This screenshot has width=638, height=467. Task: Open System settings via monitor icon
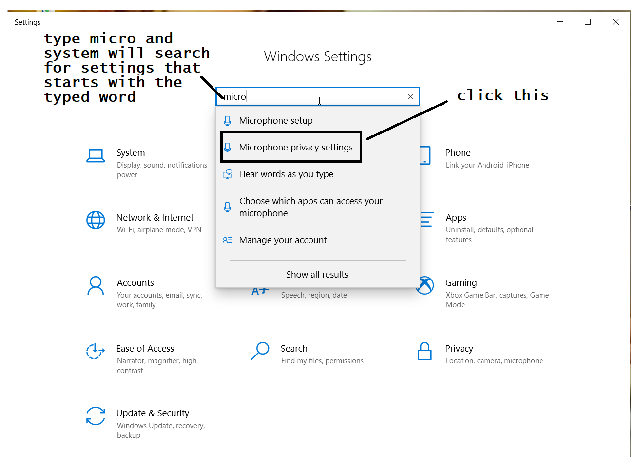coord(96,155)
